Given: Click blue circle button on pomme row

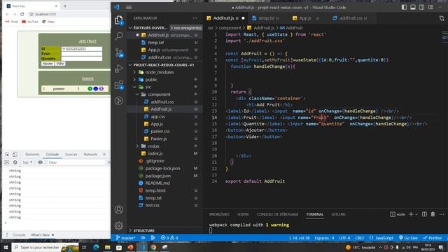Looking at the screenshot, I should click(95, 89).
